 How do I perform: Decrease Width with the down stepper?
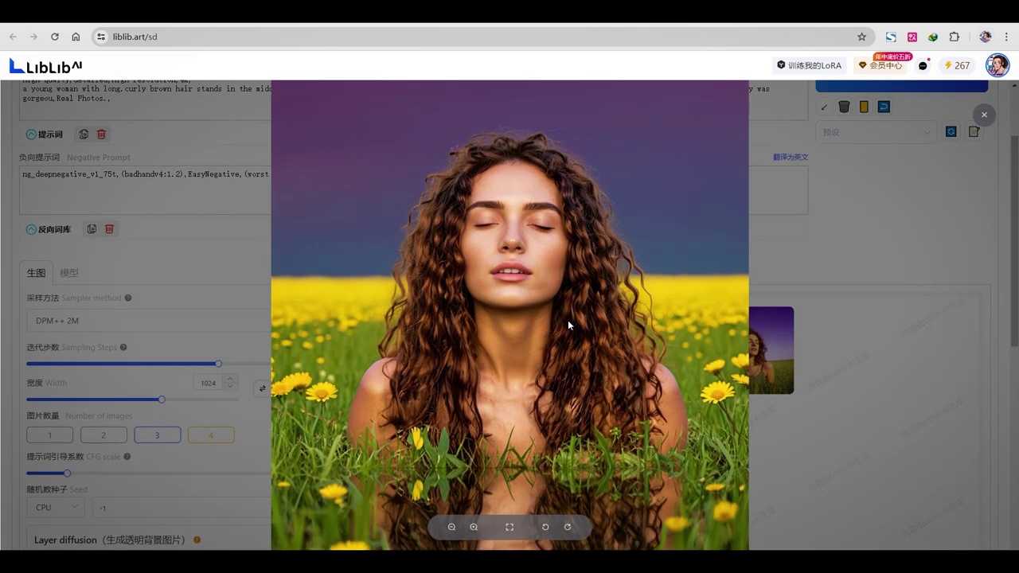(x=230, y=386)
